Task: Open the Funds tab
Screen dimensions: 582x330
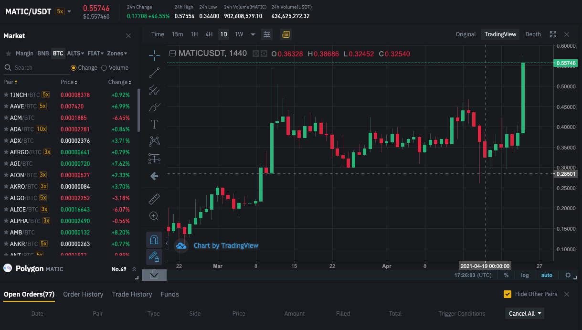Action: pyautogui.click(x=170, y=294)
